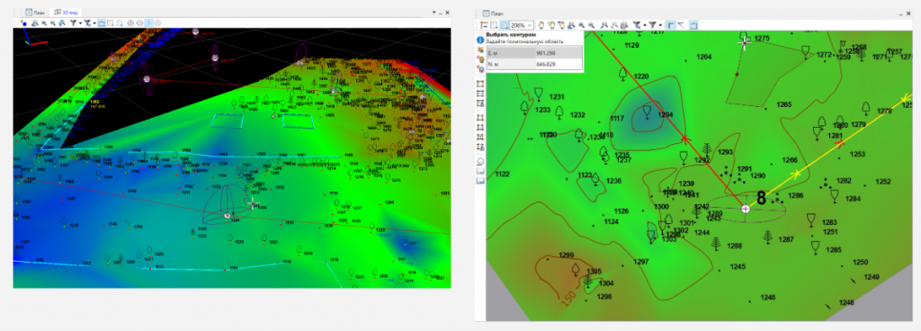Open window options arrow of 3D view panel
The width and height of the screenshot is (921, 331).
434,13
